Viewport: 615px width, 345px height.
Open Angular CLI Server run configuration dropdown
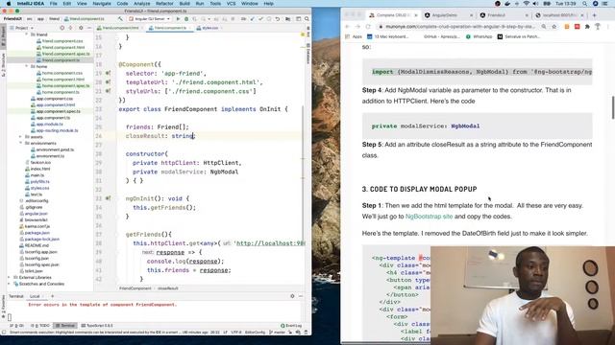150,19
